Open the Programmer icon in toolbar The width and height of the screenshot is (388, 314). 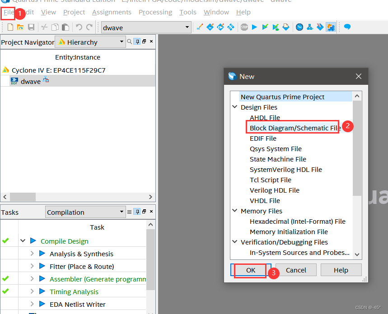[x=320, y=27]
